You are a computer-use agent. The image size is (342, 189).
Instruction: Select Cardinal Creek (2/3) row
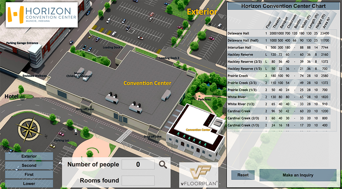tap(279, 118)
